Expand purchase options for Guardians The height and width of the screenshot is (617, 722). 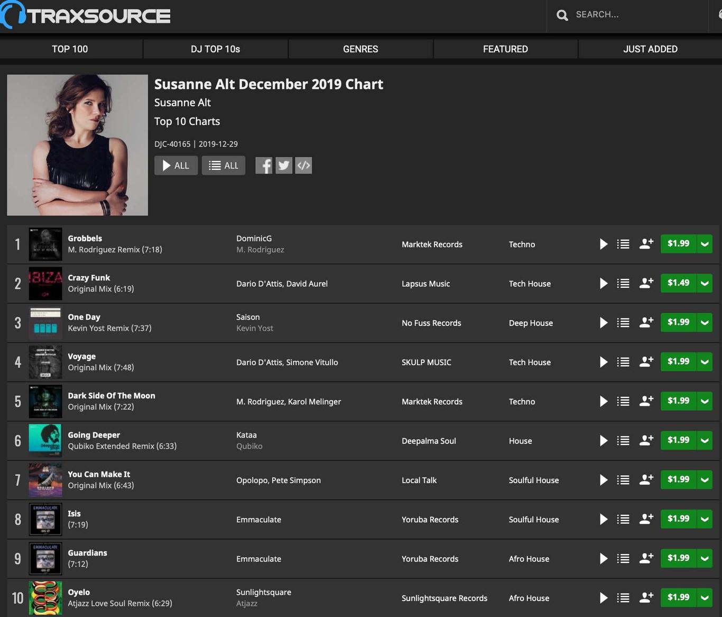pos(705,558)
